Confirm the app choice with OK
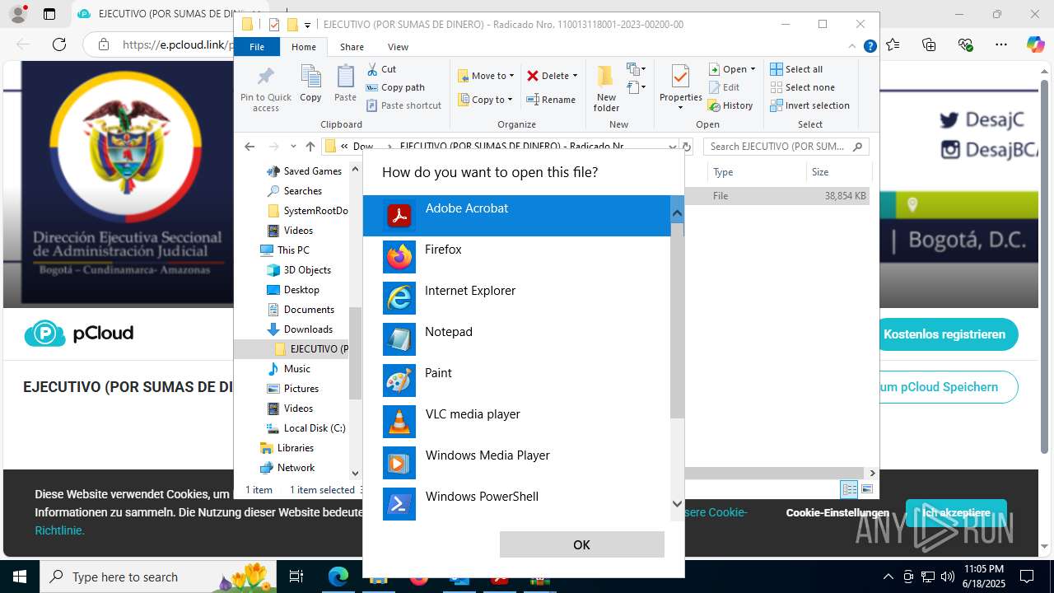 pyautogui.click(x=581, y=544)
